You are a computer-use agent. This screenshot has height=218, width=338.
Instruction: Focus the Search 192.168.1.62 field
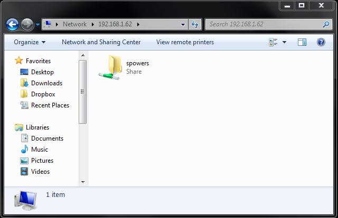[269, 24]
